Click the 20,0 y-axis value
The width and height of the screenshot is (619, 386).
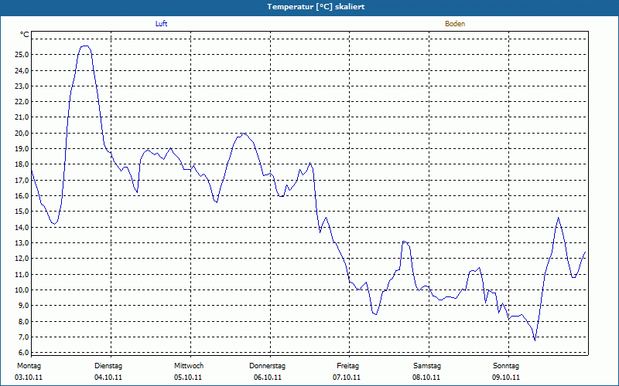22,133
